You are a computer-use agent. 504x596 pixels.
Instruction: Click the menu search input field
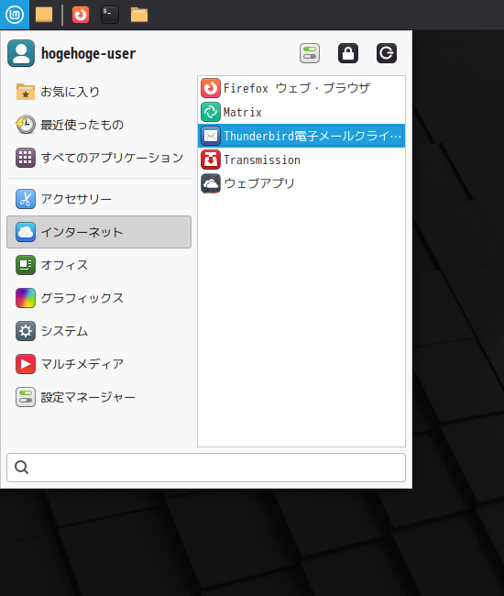pos(206,467)
